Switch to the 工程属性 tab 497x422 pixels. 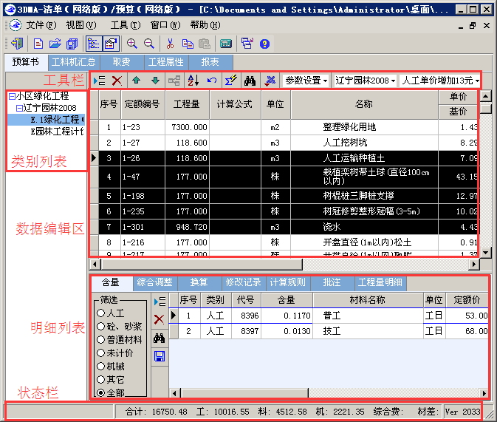pos(165,62)
